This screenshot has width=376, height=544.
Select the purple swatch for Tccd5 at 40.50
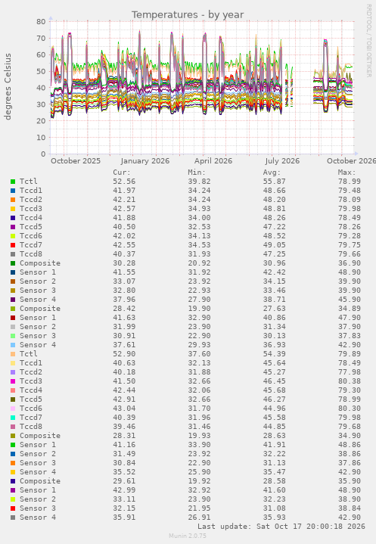[x=13, y=227]
